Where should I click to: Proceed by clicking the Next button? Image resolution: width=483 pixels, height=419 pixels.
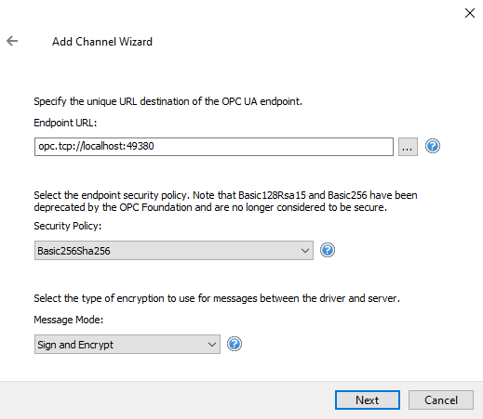coord(368,400)
